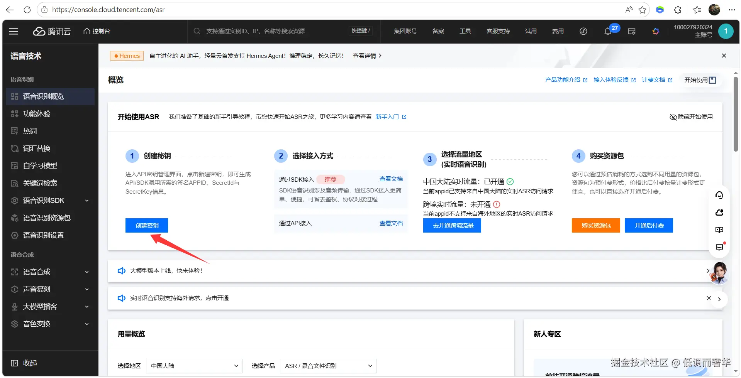Image resolution: width=741 pixels, height=378 pixels.
Task: Click the 词汇替换 sidebar icon
Action: (x=15, y=148)
